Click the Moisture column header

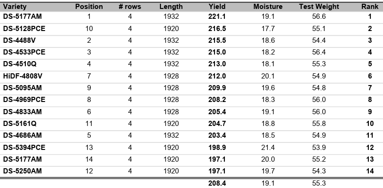[268, 7]
